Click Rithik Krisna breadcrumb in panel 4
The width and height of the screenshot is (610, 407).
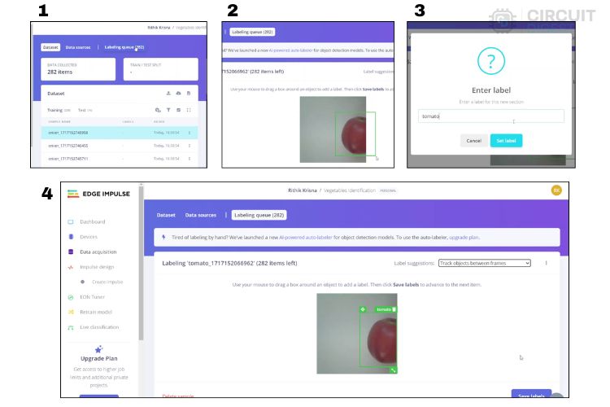303,190
